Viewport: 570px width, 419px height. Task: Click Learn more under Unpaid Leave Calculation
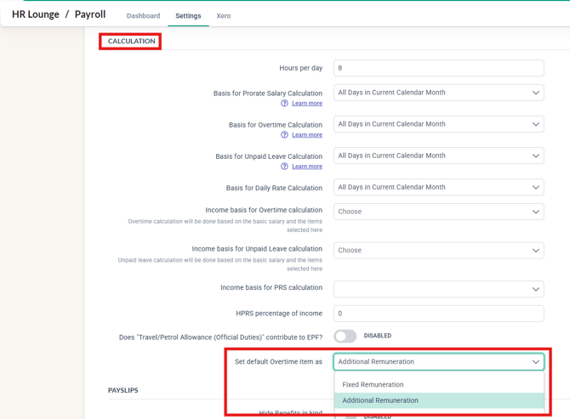(x=307, y=167)
